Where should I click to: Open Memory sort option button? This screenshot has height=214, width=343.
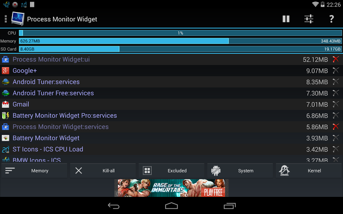pyautogui.click(x=34, y=171)
